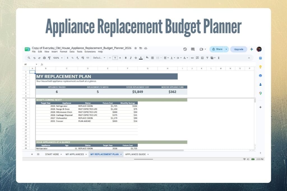The width and height of the screenshot is (287, 191).
Task: Click the font size field
Action: click(x=115, y=58)
